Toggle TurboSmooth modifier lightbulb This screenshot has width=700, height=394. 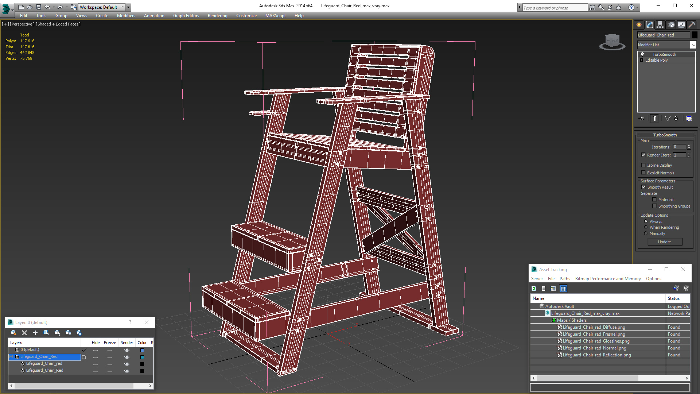[642, 54]
